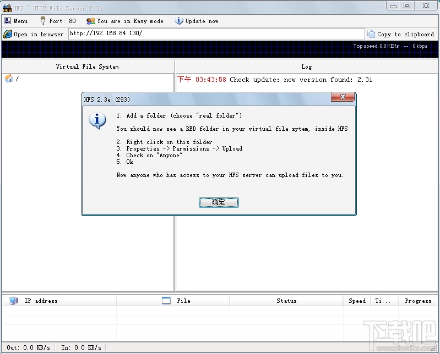Open the Menu button in the toolbar
The width and height of the screenshot is (440, 354).
16,21
